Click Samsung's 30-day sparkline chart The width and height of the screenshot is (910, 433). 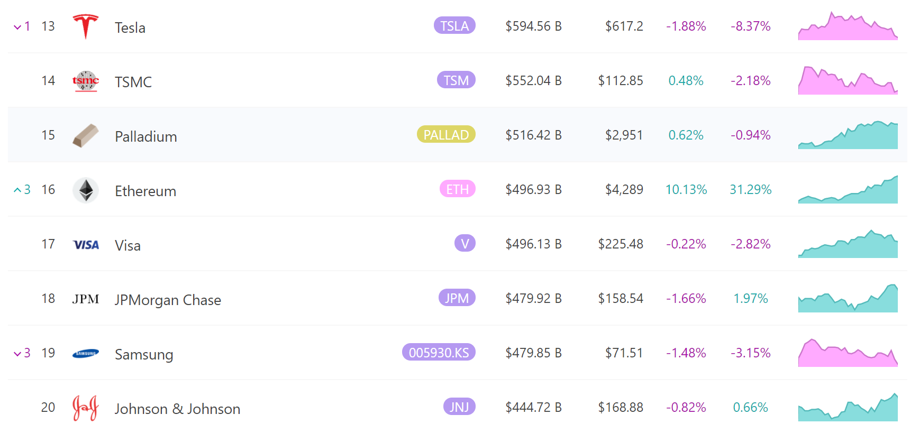tap(848, 354)
